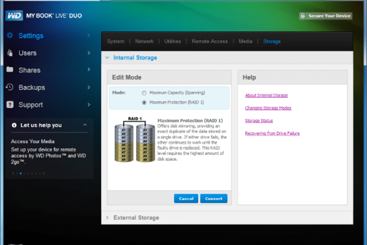Open Storage Status help link

[x=259, y=121]
